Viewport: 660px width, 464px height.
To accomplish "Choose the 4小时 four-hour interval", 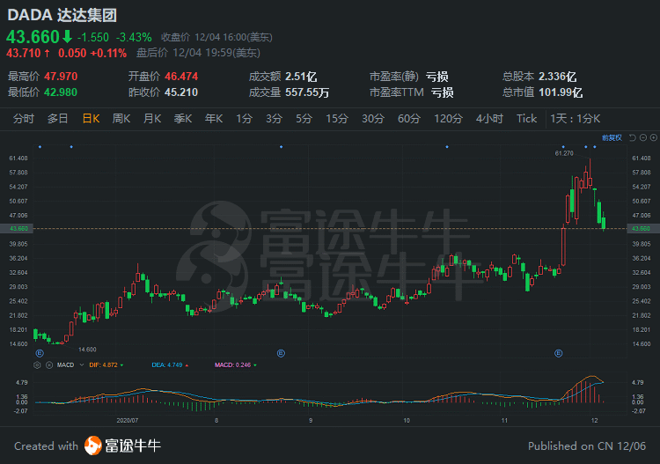I will [489, 119].
